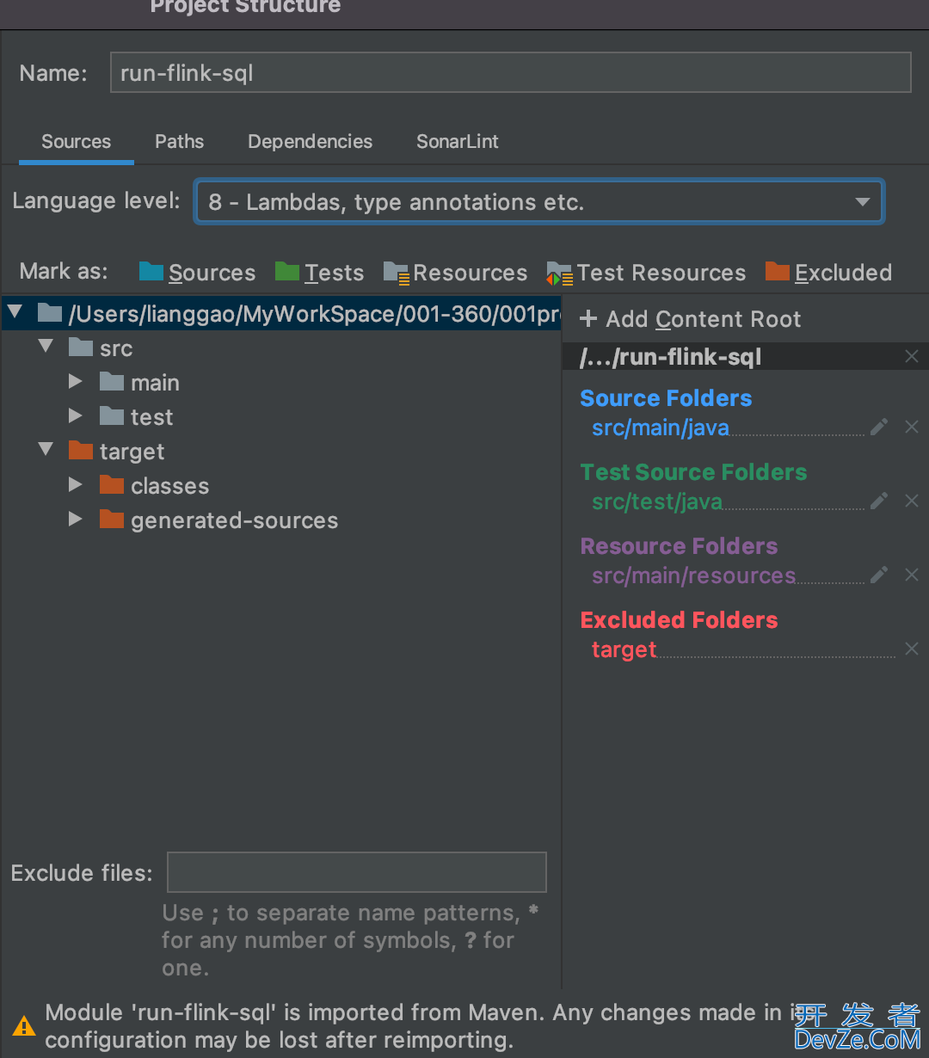929x1058 pixels.
Task: Edit src/test/java folder properties pencil
Action: tap(878, 501)
